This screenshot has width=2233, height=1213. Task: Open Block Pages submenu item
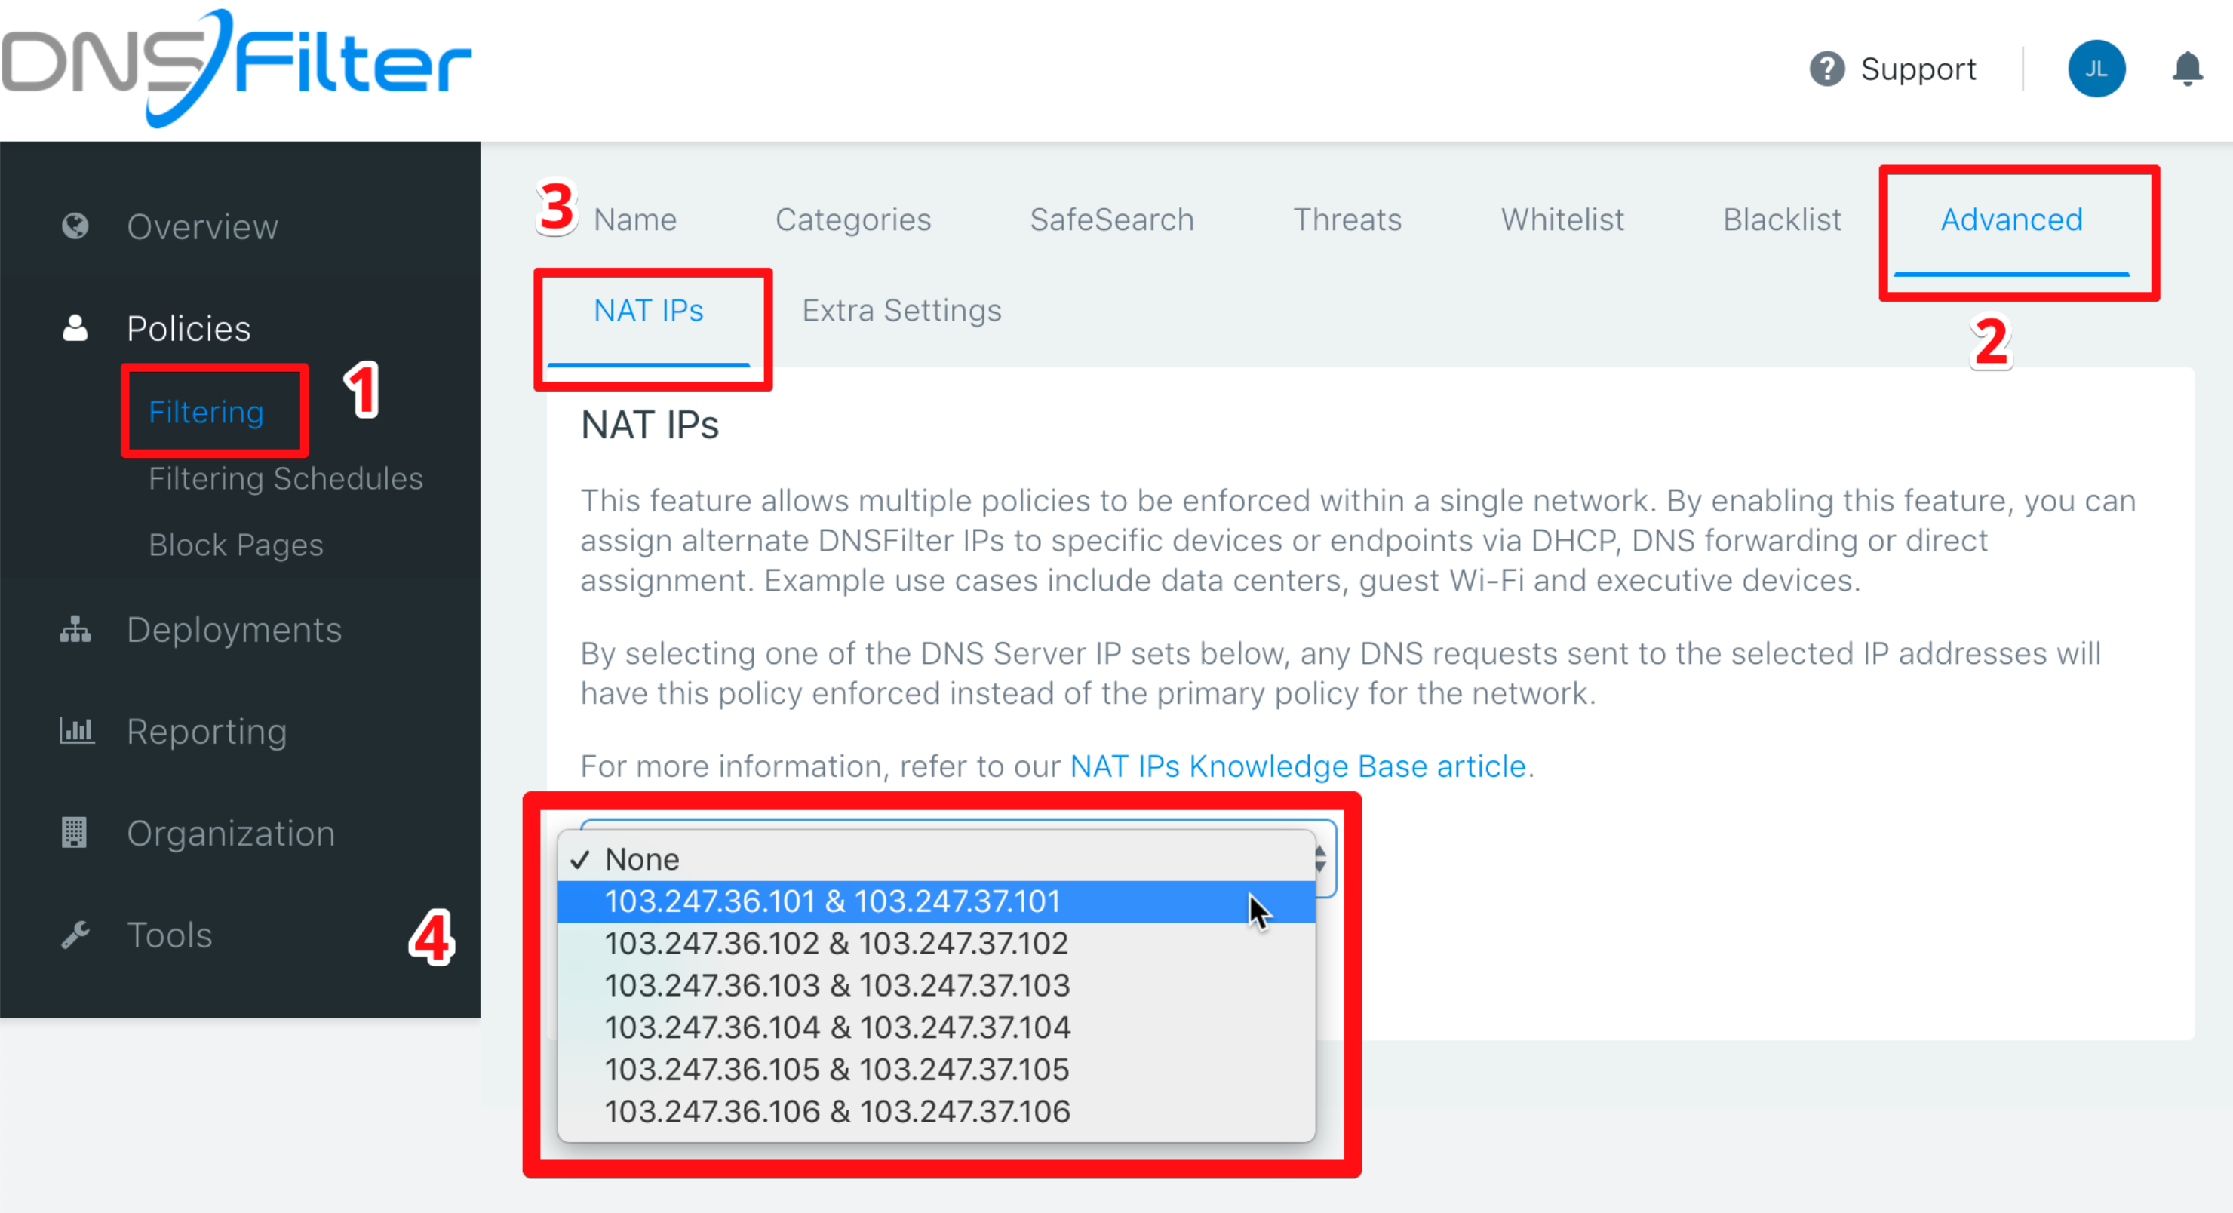tap(236, 545)
